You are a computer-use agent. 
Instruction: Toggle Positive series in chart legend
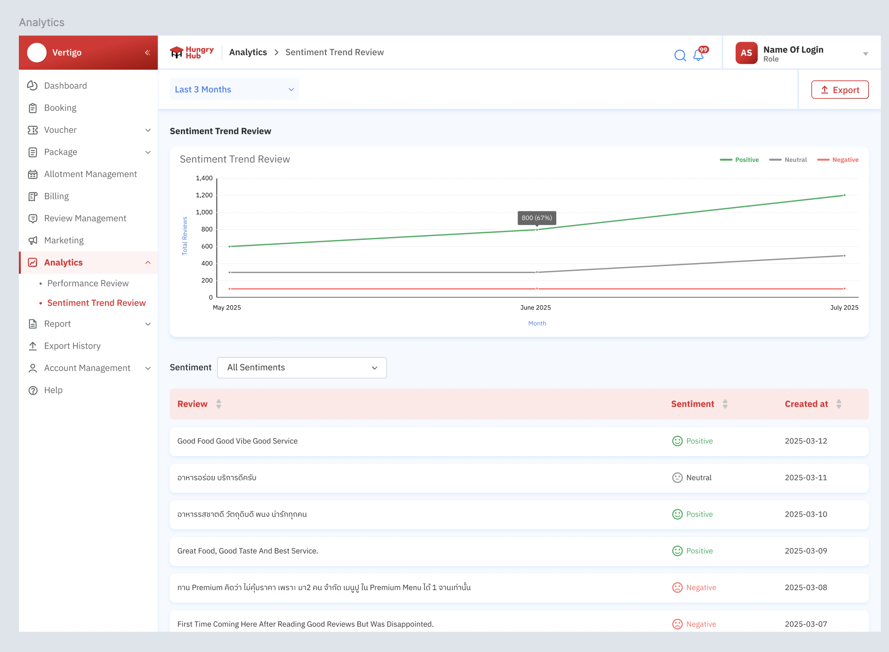[x=740, y=160]
